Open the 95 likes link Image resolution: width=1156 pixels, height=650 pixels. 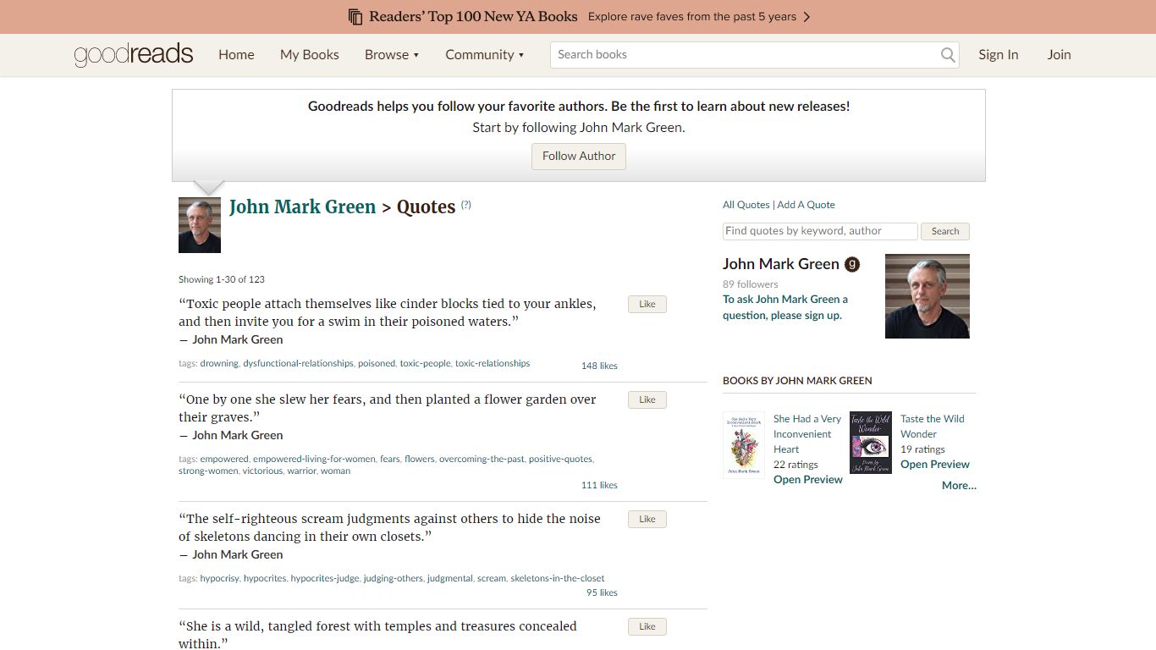[602, 592]
